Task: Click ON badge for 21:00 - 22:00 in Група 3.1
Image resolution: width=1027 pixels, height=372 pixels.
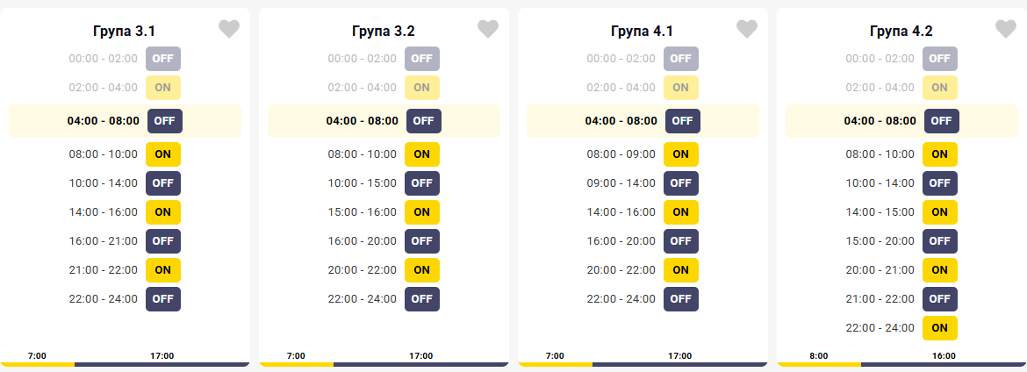Action: (163, 270)
